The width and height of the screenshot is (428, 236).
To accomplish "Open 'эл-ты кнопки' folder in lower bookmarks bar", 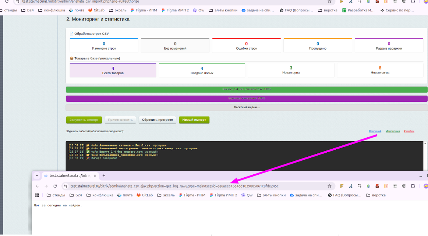I will [271, 195].
